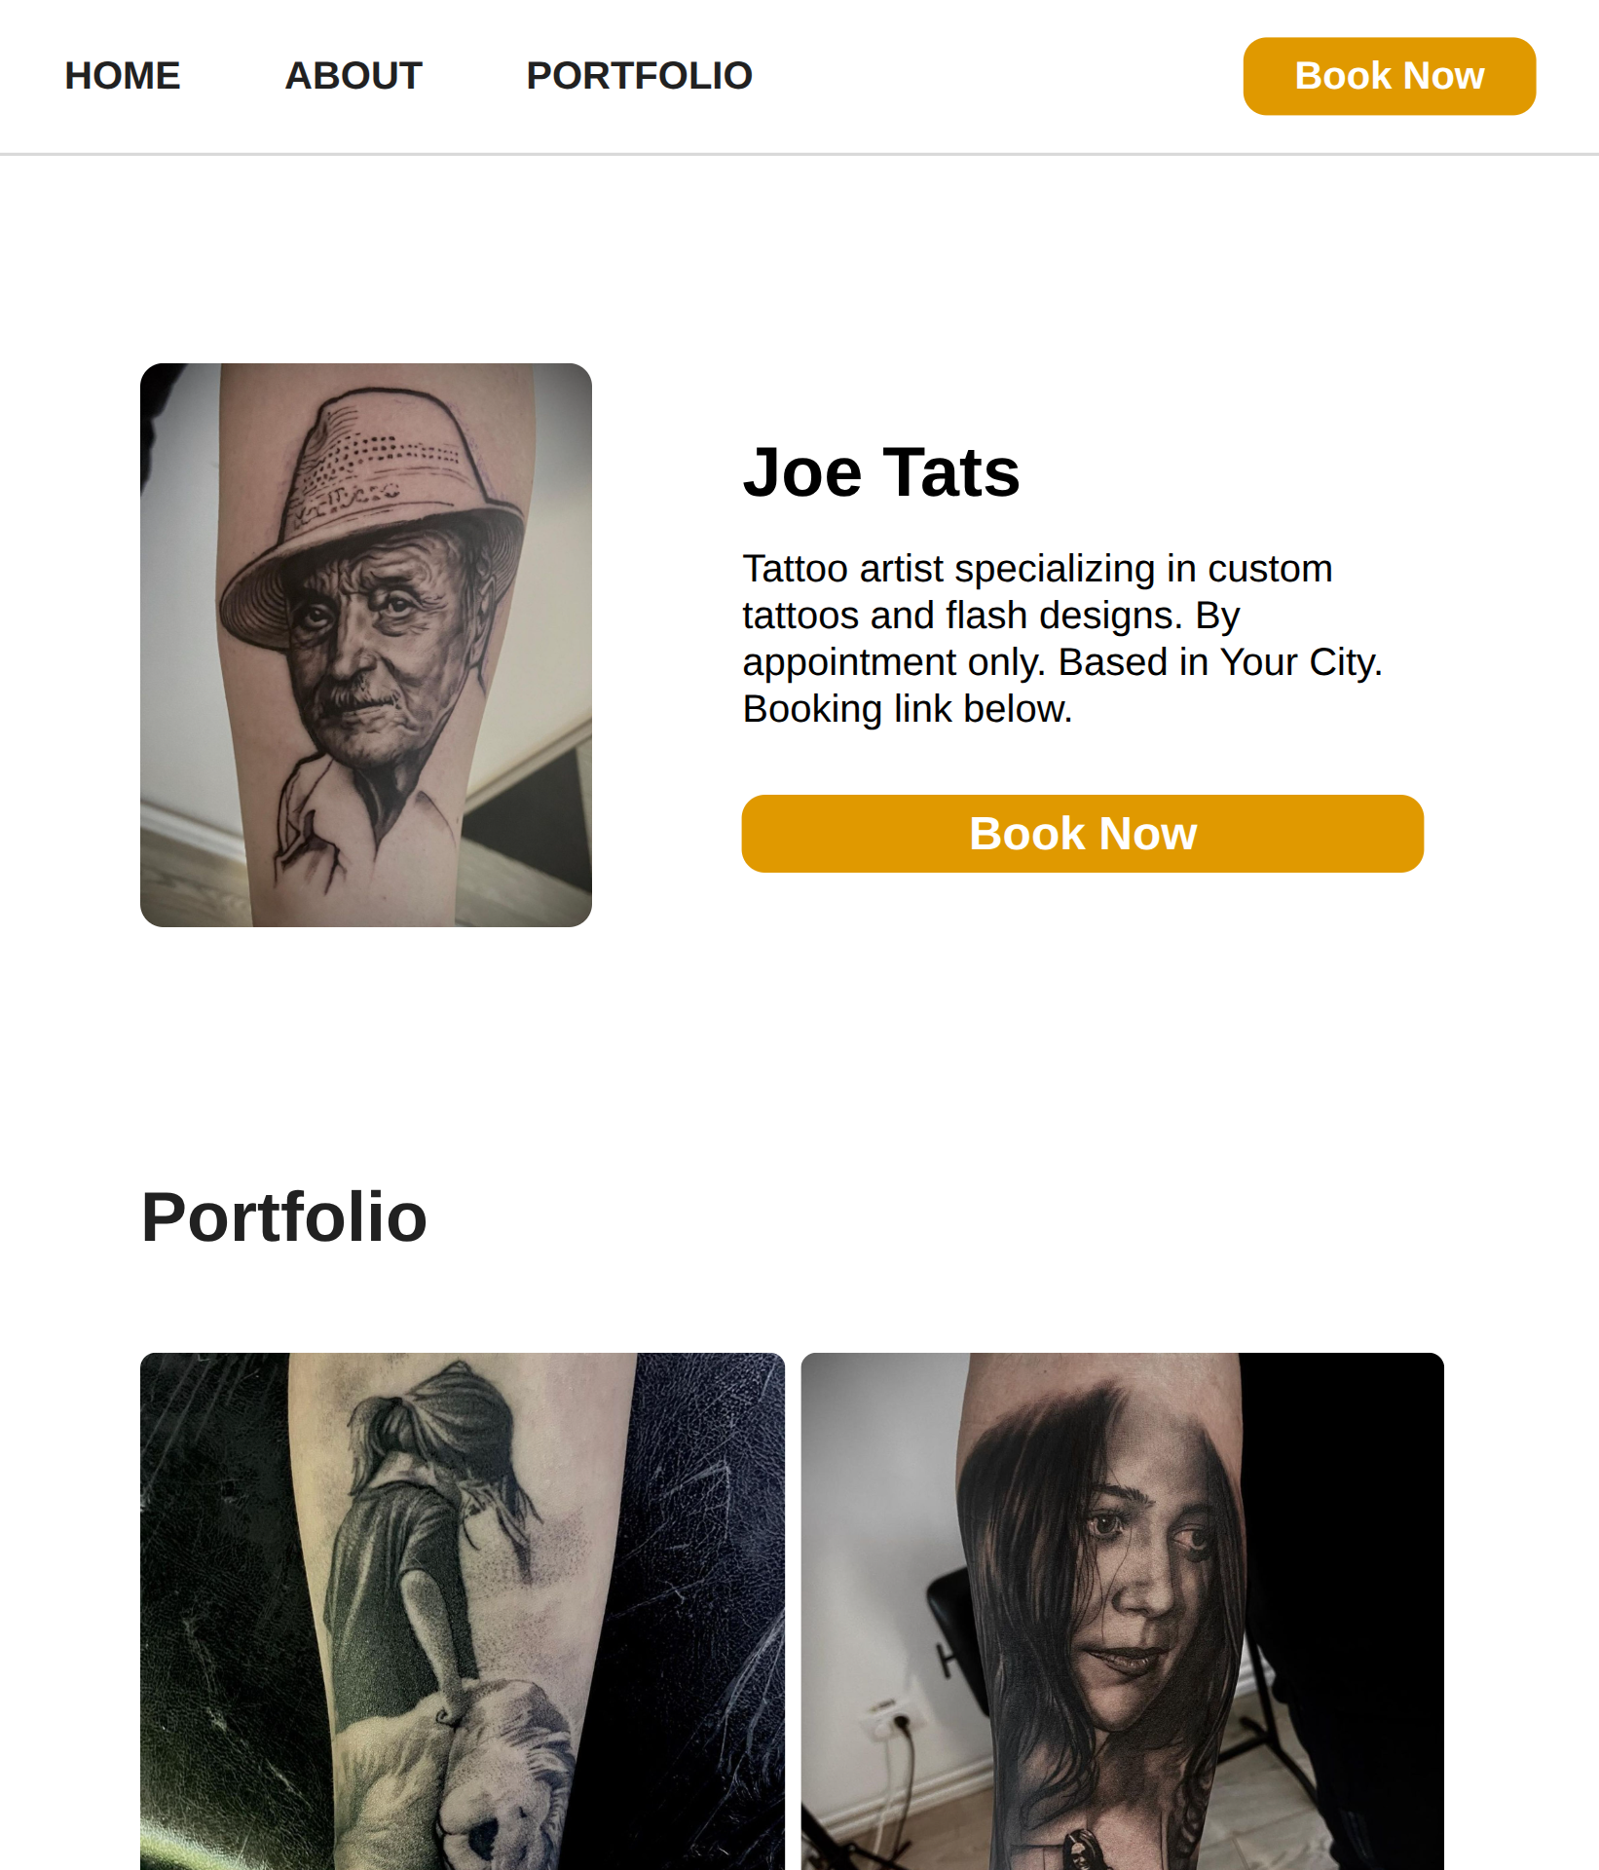1599x1870 pixels.
Task: Select the Portfolio section heading
Action: click(283, 1217)
